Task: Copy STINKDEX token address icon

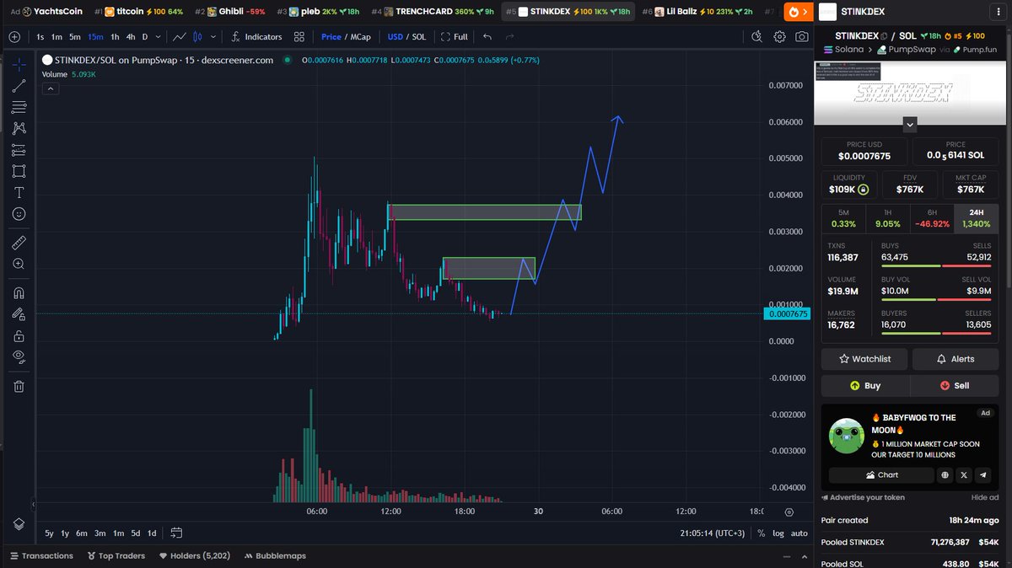Action: (885, 36)
